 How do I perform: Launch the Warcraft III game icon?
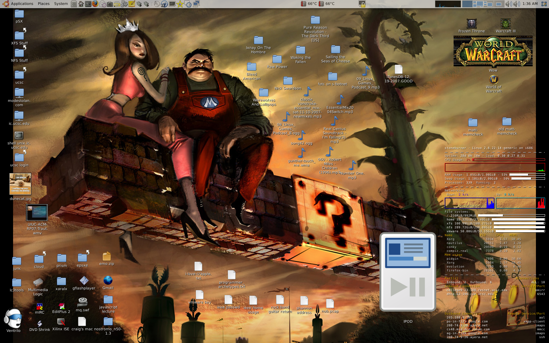coord(506,26)
